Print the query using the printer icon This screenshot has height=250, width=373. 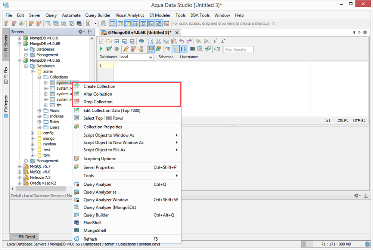coord(141,41)
